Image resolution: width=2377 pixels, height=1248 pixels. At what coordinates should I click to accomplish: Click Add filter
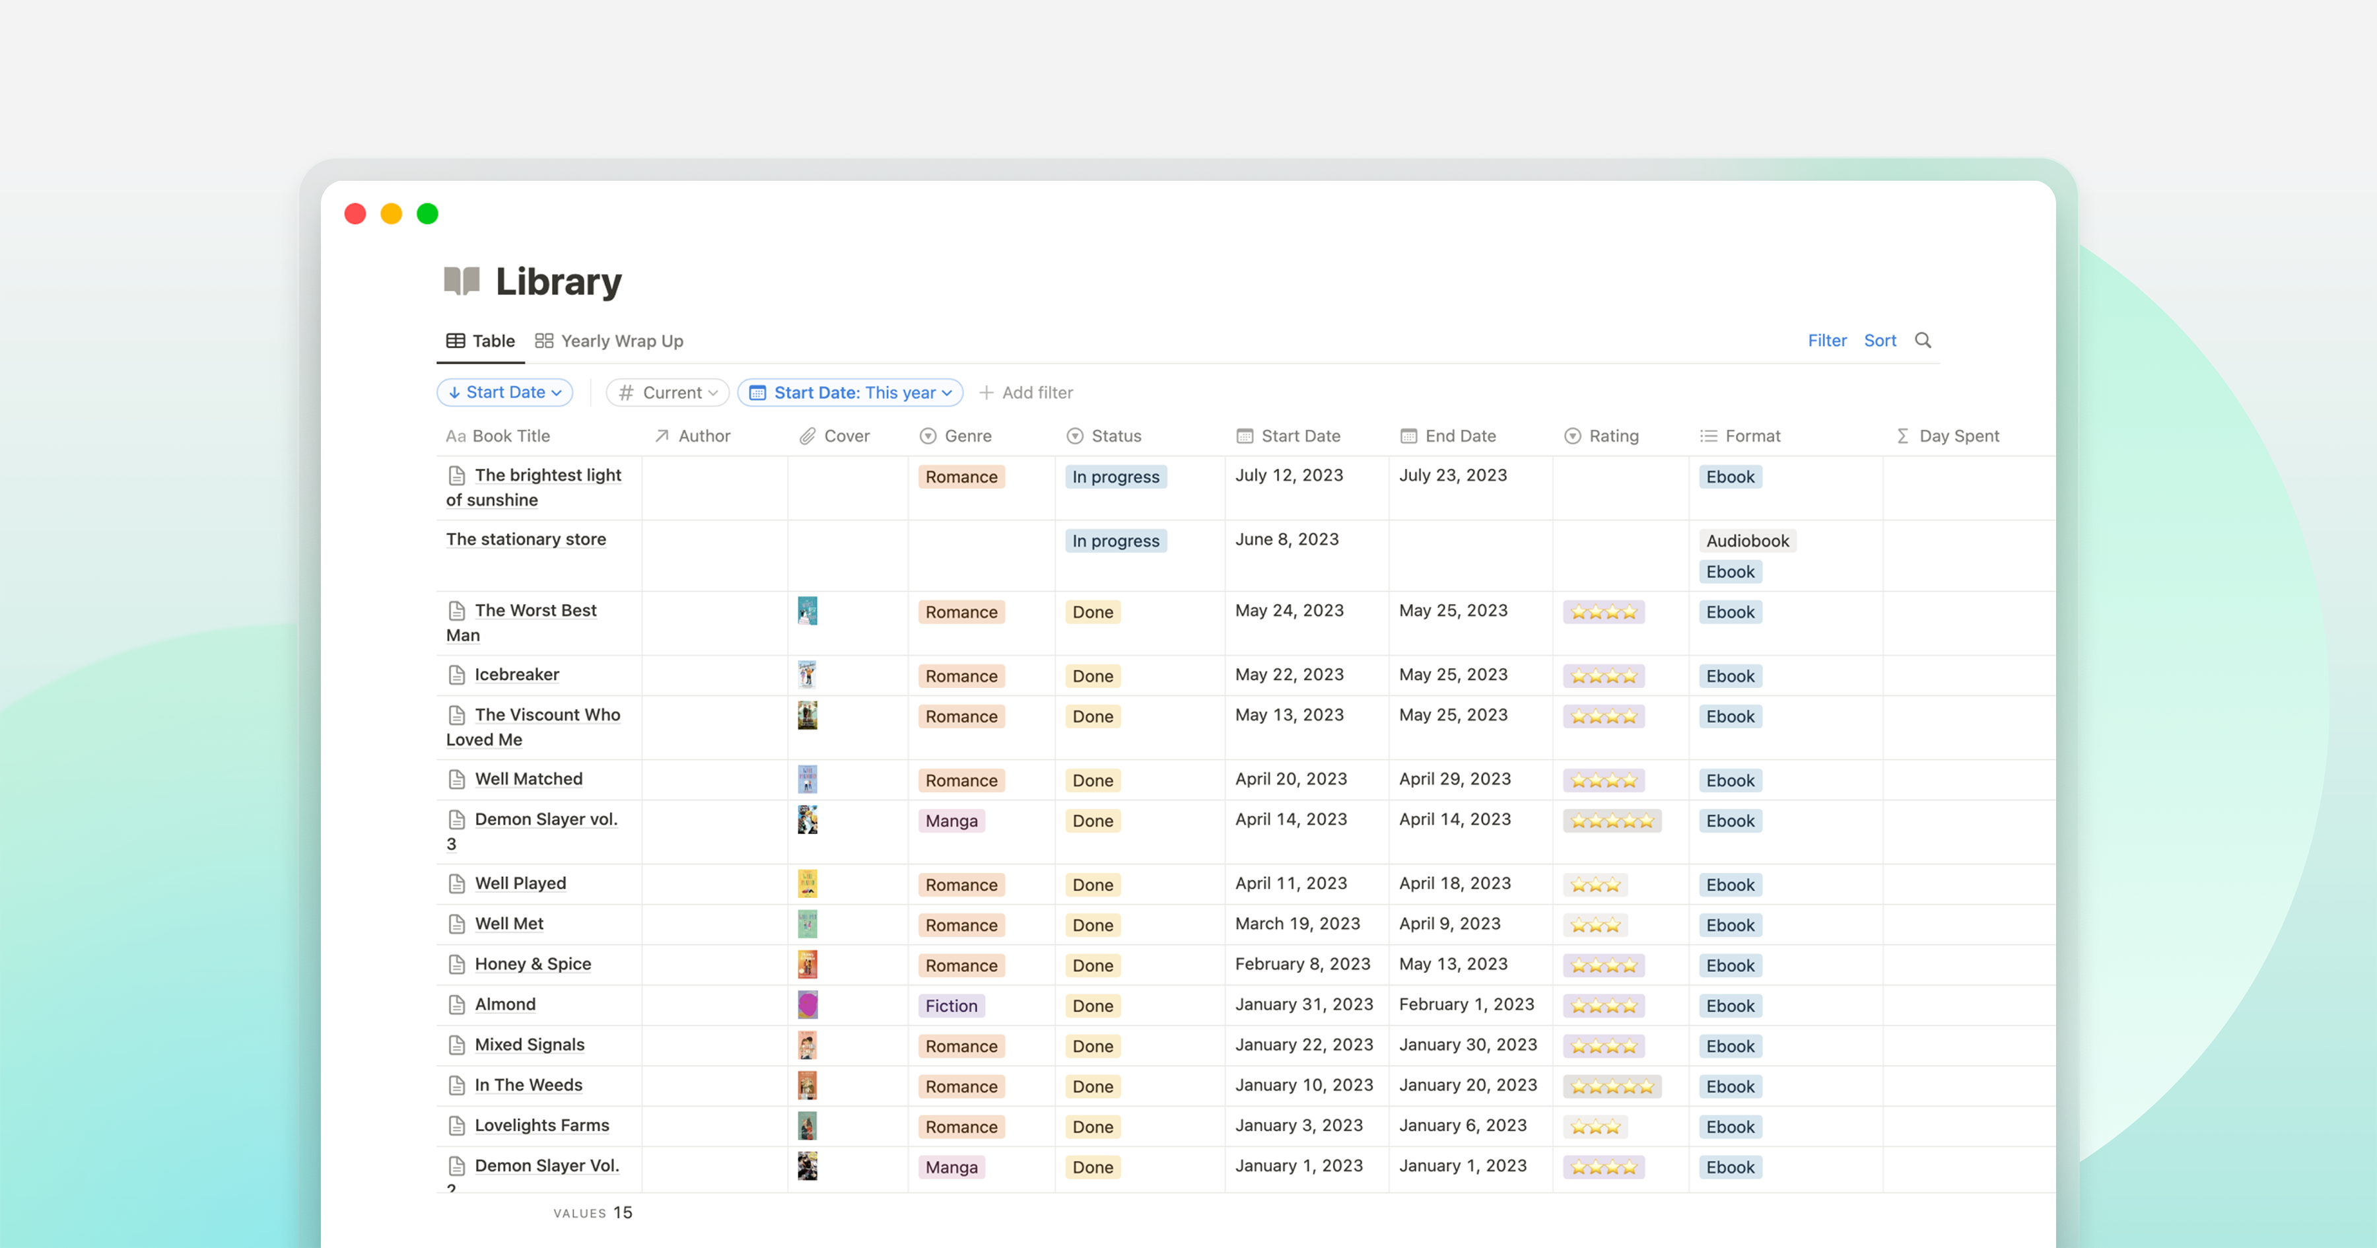coord(1026,392)
